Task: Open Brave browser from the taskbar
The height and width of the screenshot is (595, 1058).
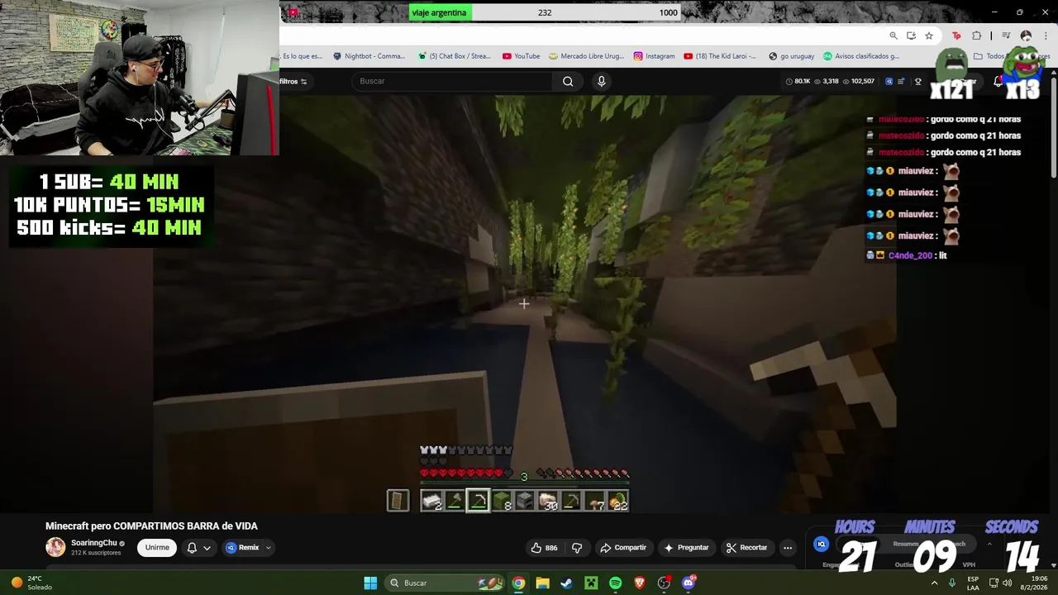Action: (x=639, y=583)
